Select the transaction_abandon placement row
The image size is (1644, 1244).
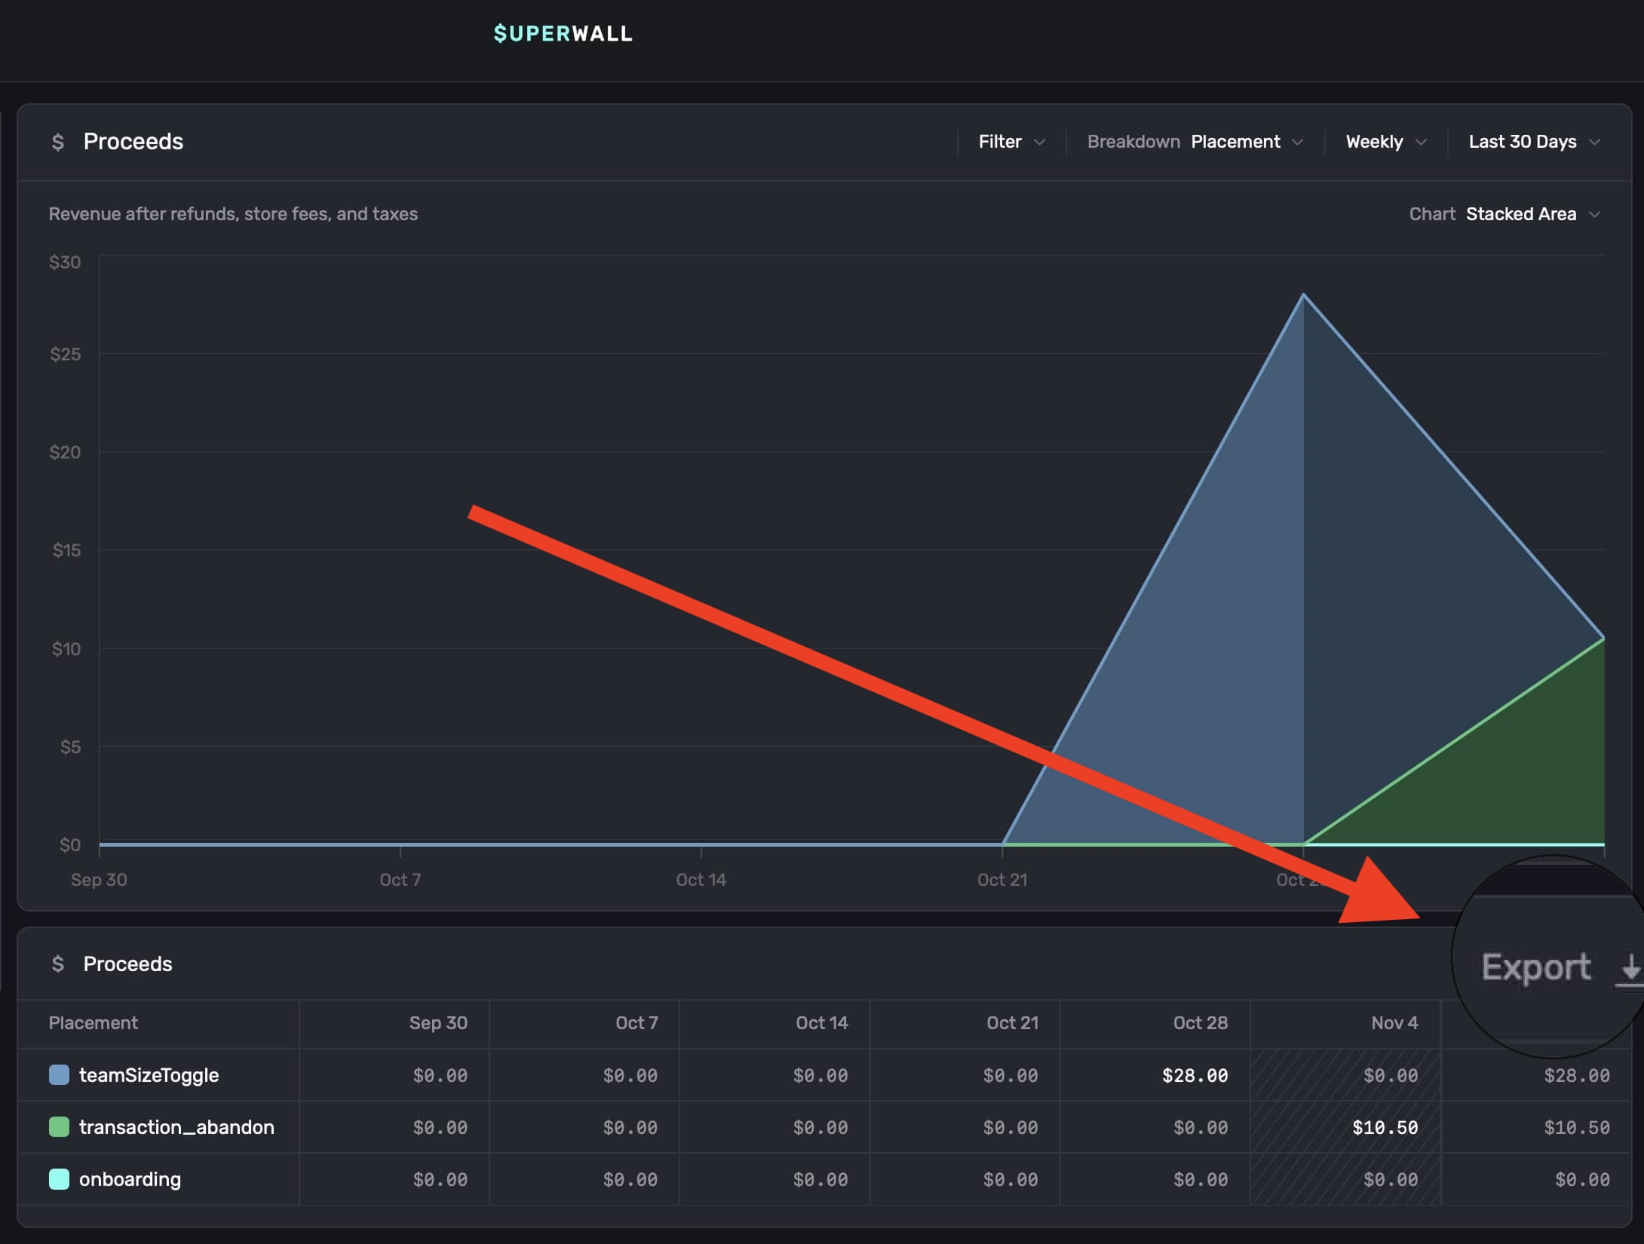pyautogui.click(x=176, y=1127)
